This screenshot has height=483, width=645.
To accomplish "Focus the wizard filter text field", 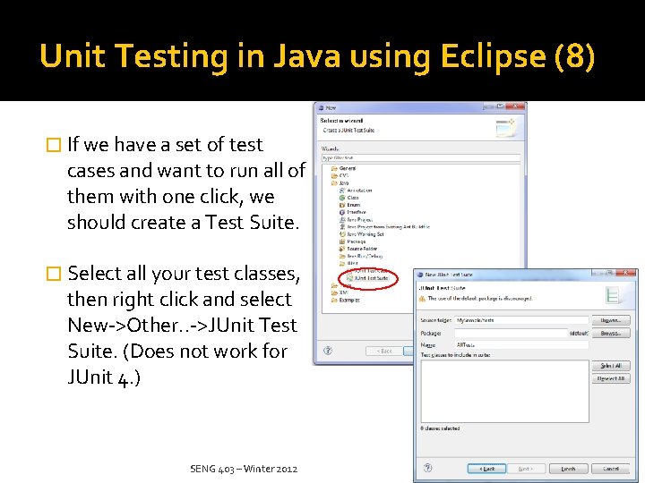I will click(x=421, y=158).
